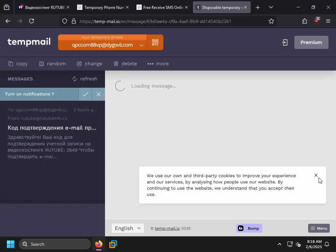Open the more options menu
Image resolution: width=336 pixels, height=252 pixels.
point(158,64)
